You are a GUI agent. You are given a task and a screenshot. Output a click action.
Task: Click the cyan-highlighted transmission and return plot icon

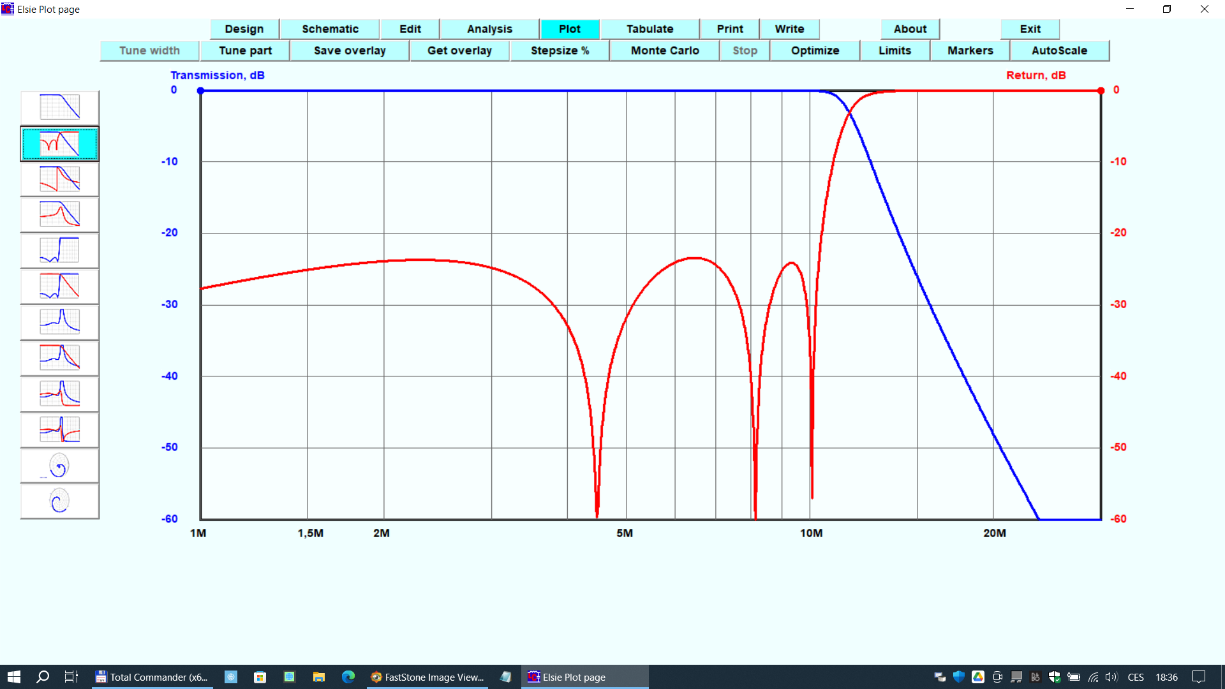pos(59,144)
